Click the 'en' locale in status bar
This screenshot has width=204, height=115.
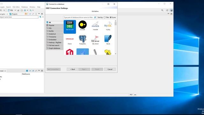[135, 95]
